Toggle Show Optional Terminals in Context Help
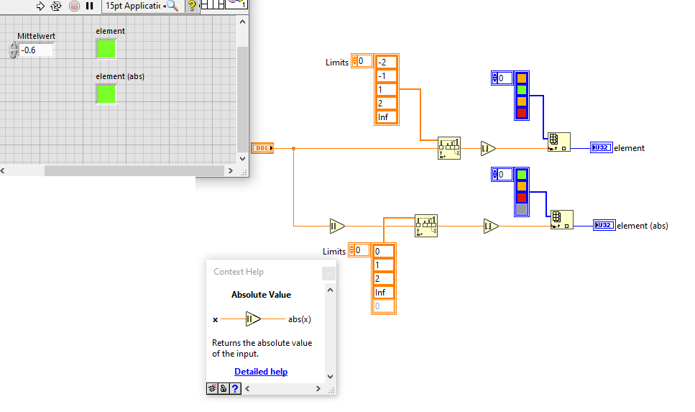Viewport: 695px width, 412px height. point(212,388)
